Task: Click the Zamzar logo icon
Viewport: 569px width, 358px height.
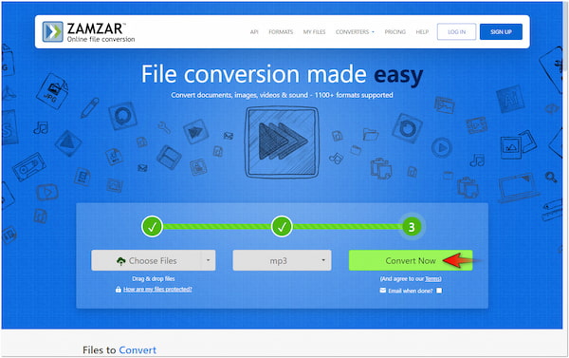Action: tap(52, 31)
